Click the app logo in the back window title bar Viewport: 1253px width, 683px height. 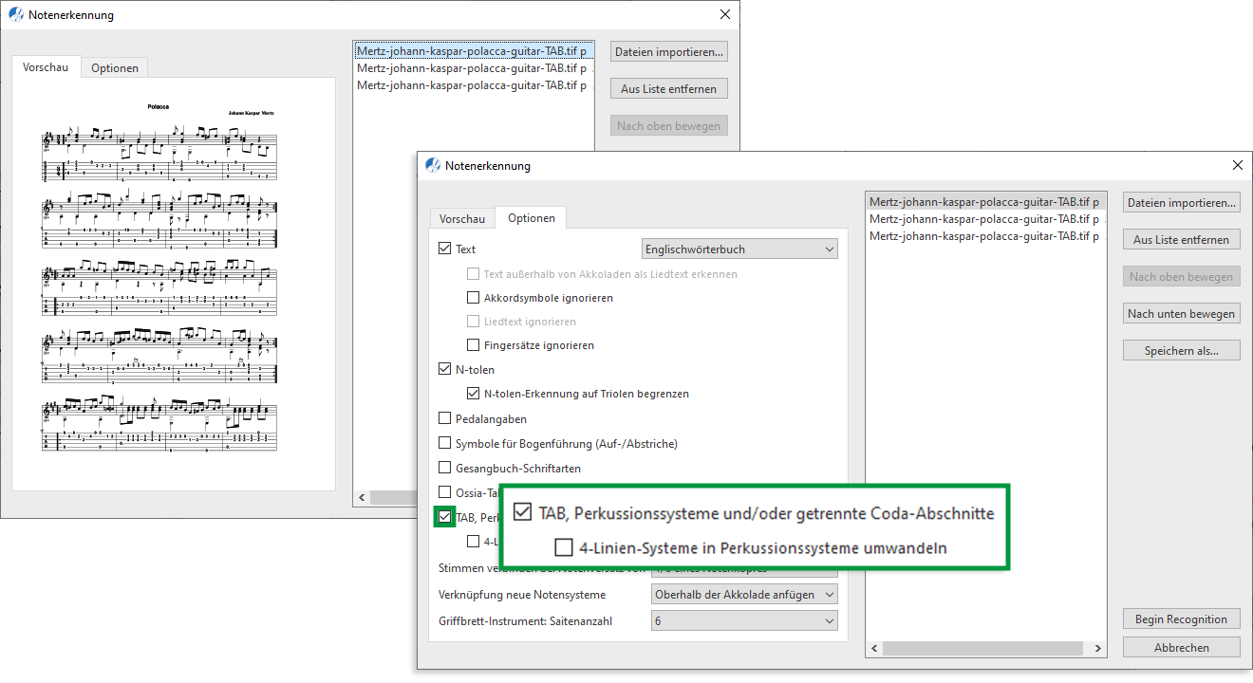(16, 14)
